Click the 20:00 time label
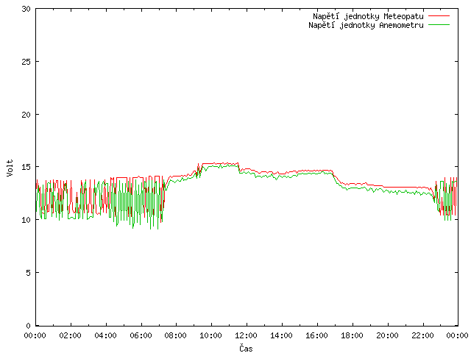This screenshot has width=471, height=353. pos(388,335)
